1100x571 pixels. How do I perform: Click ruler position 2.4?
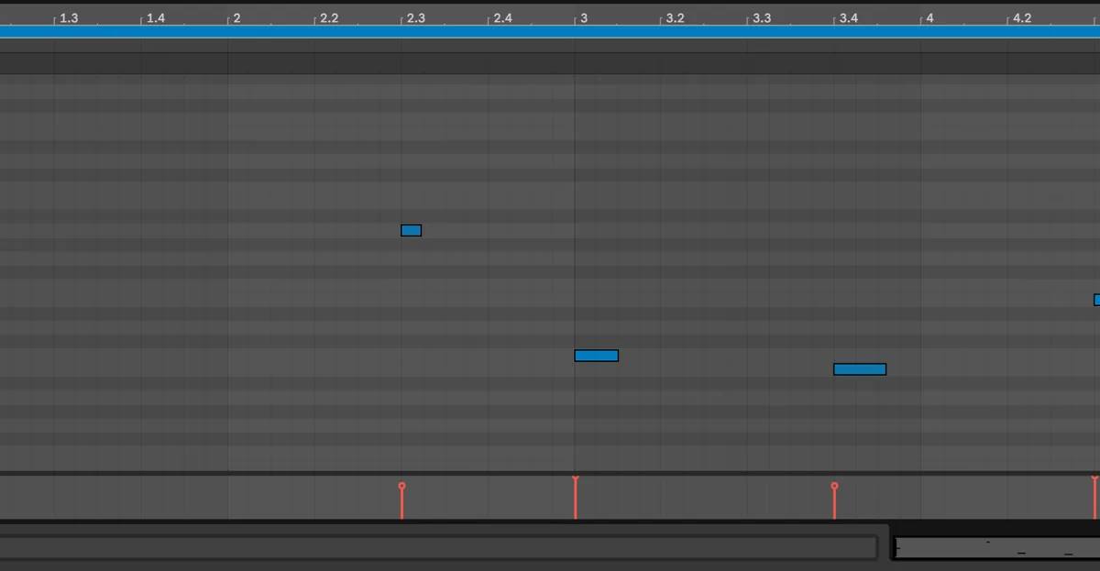click(x=502, y=18)
